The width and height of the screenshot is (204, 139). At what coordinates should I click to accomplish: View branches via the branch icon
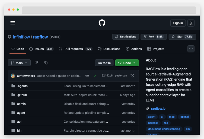(x=37, y=63)
